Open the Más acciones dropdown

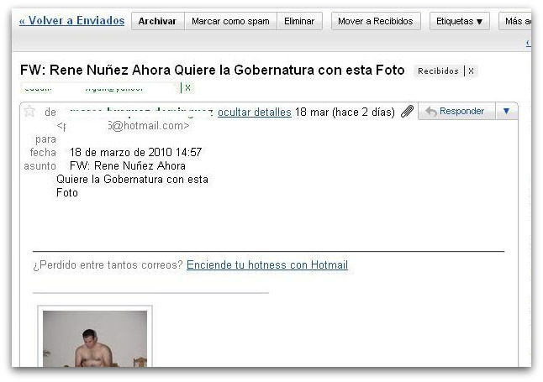tap(515, 21)
